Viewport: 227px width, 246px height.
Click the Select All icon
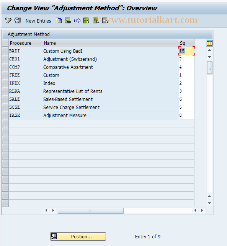click(87, 21)
